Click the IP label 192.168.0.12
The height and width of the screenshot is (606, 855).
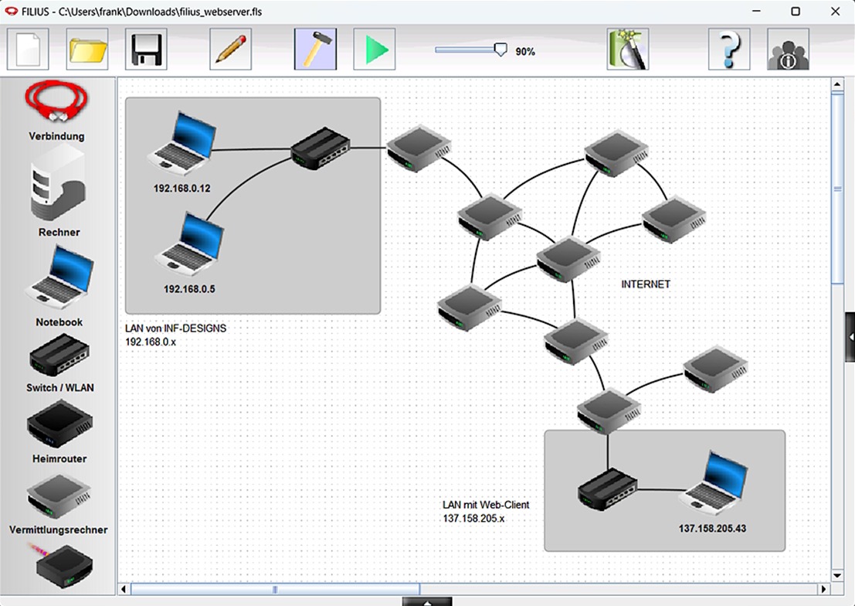[182, 189]
